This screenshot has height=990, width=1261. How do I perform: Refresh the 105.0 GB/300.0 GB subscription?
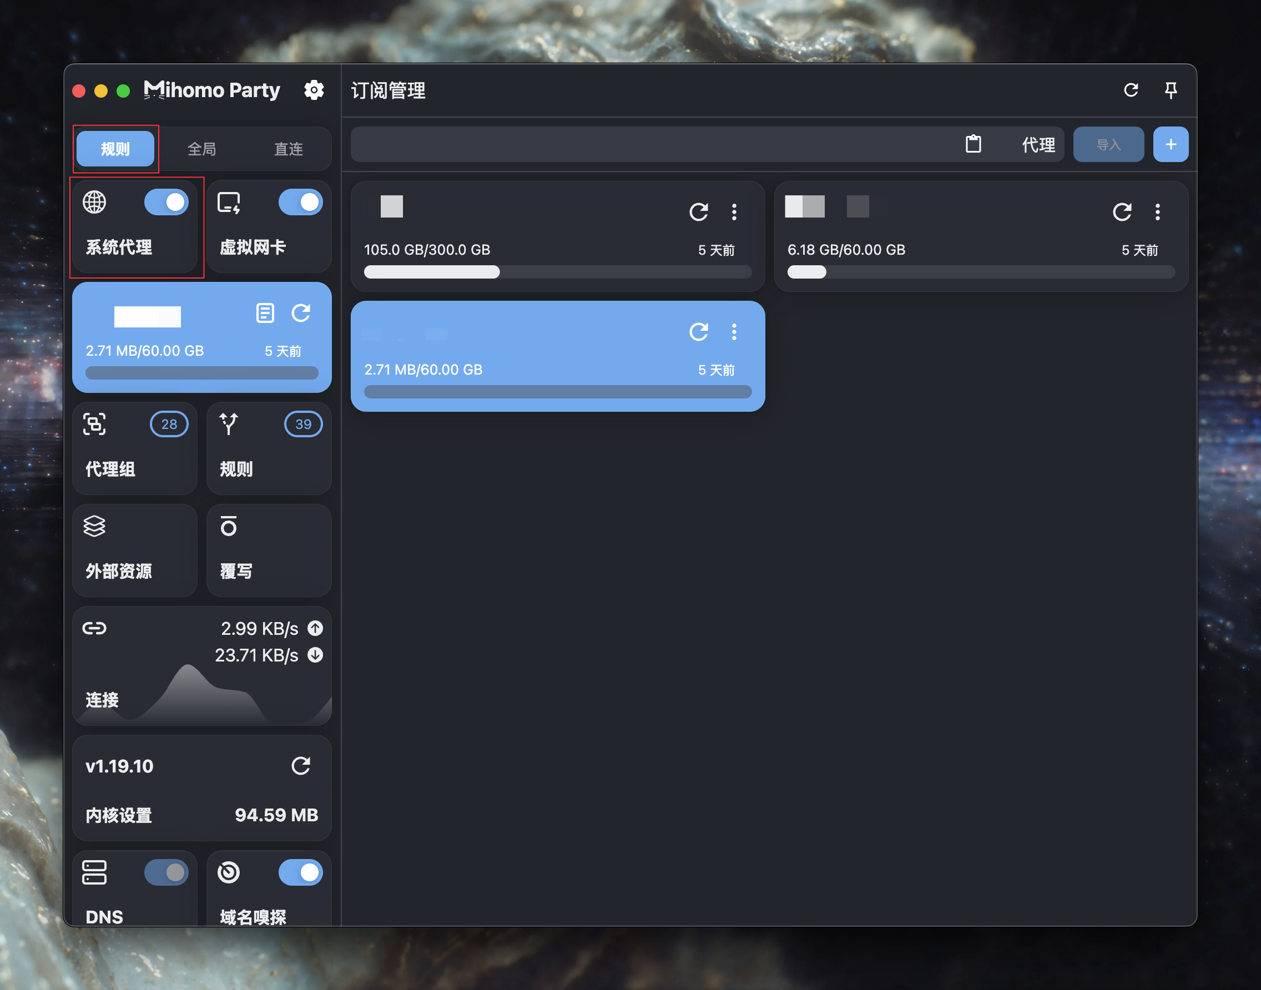698,211
